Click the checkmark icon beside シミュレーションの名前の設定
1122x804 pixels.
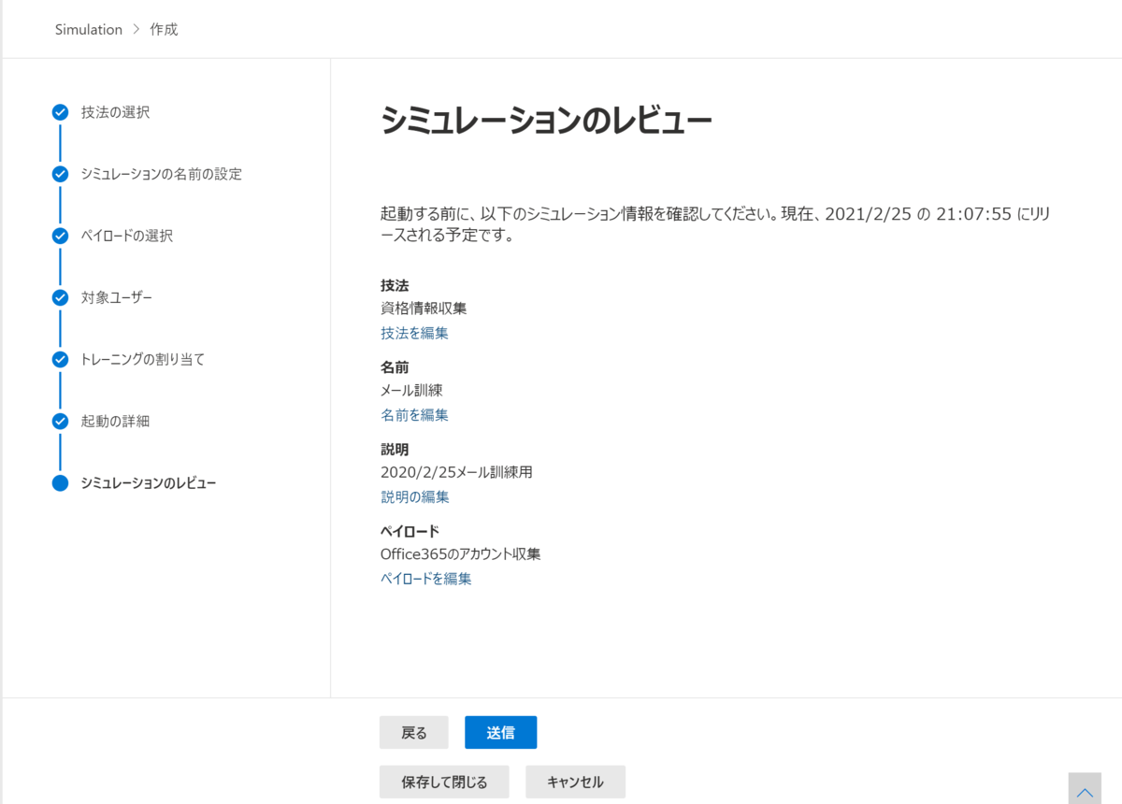[x=60, y=174]
